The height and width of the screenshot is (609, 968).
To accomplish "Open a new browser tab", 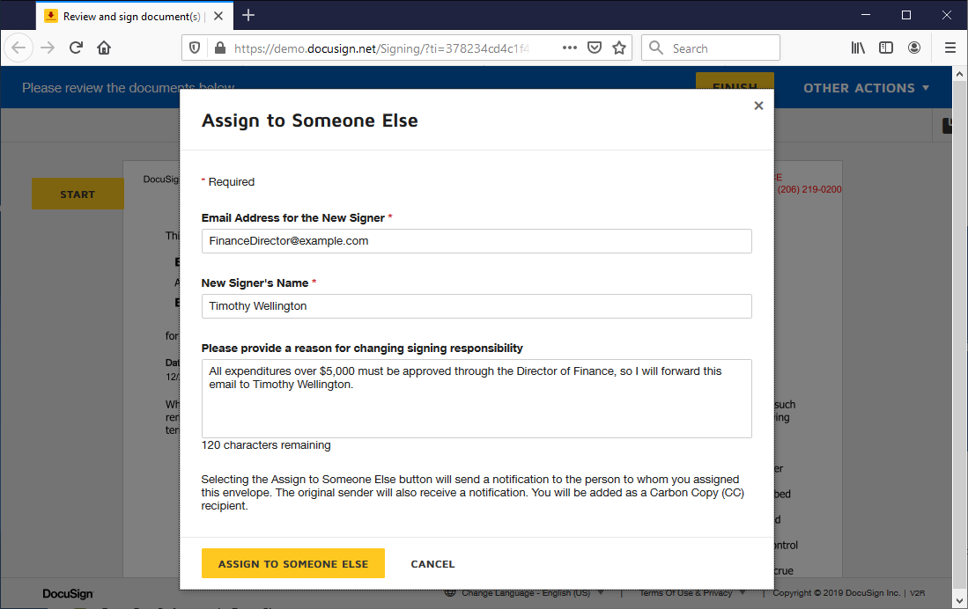I will [x=248, y=16].
